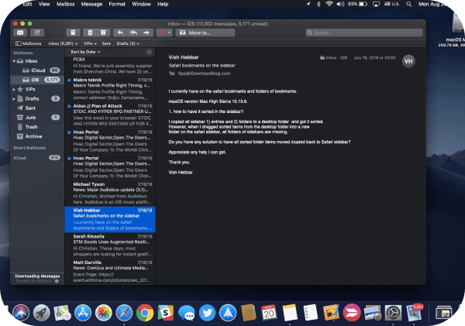The image size is (465, 326).
Task: Collapse the Inbox disclosure triangle
Action: (x=14, y=61)
